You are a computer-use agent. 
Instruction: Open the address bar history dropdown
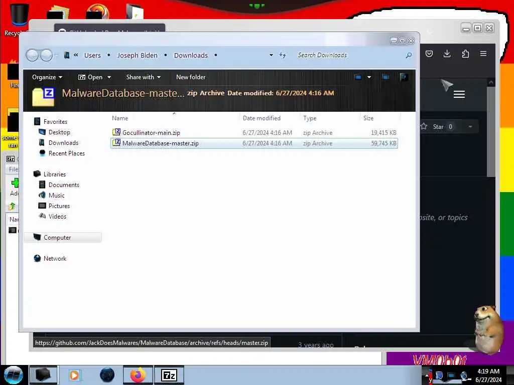pyautogui.click(x=271, y=55)
